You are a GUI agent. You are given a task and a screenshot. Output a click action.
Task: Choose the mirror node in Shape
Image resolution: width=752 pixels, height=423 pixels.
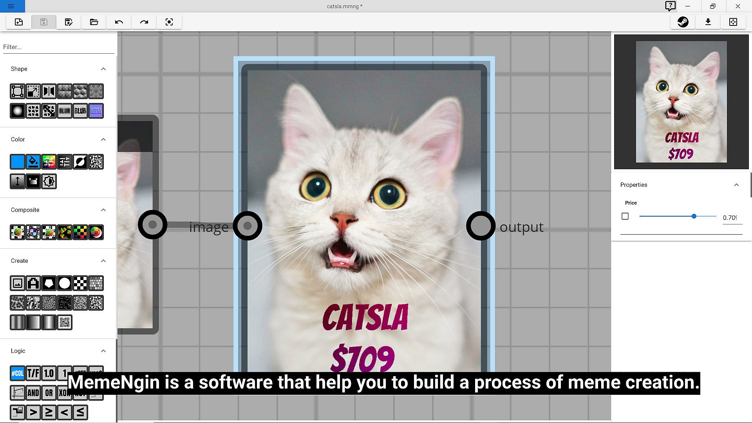click(x=49, y=91)
